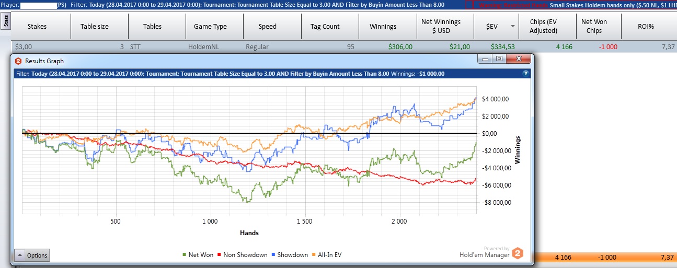This screenshot has width=677, height=268.
Task: Open the $EV column sort dropdown arrow
Action: point(512,26)
